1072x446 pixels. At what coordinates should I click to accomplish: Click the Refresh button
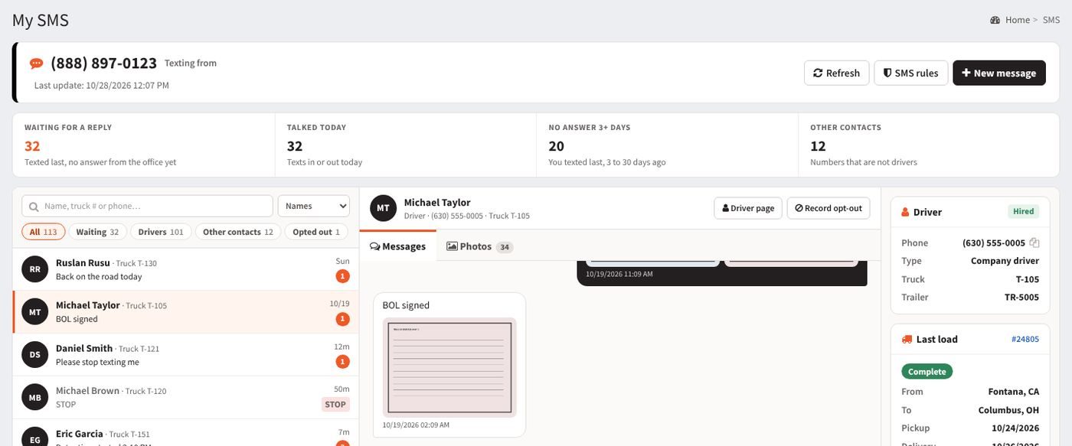coord(836,73)
